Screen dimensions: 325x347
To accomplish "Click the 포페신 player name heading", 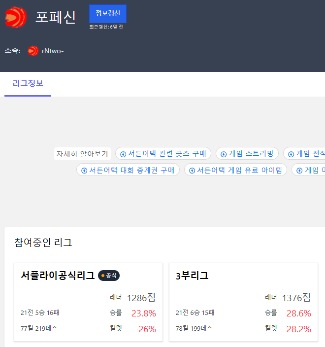I will point(56,17).
